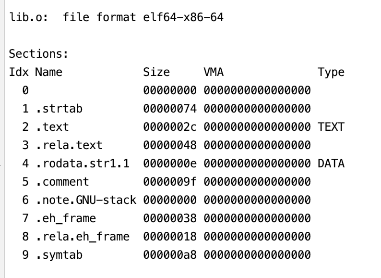The image size is (381, 278).
Task: Select the .comment section name
Action: tap(62, 182)
